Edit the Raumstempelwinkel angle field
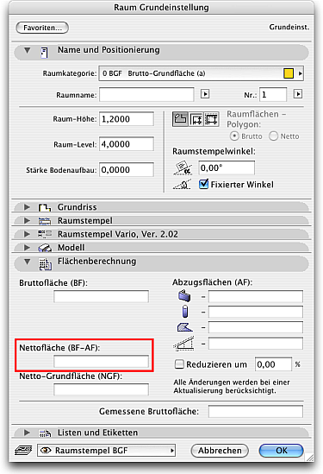 [227, 167]
